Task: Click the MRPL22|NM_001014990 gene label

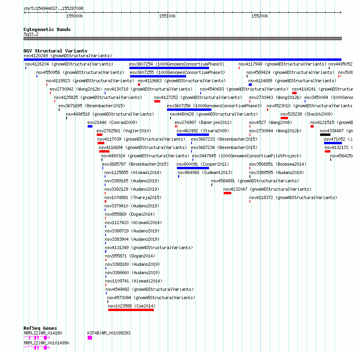Action: 46,343
